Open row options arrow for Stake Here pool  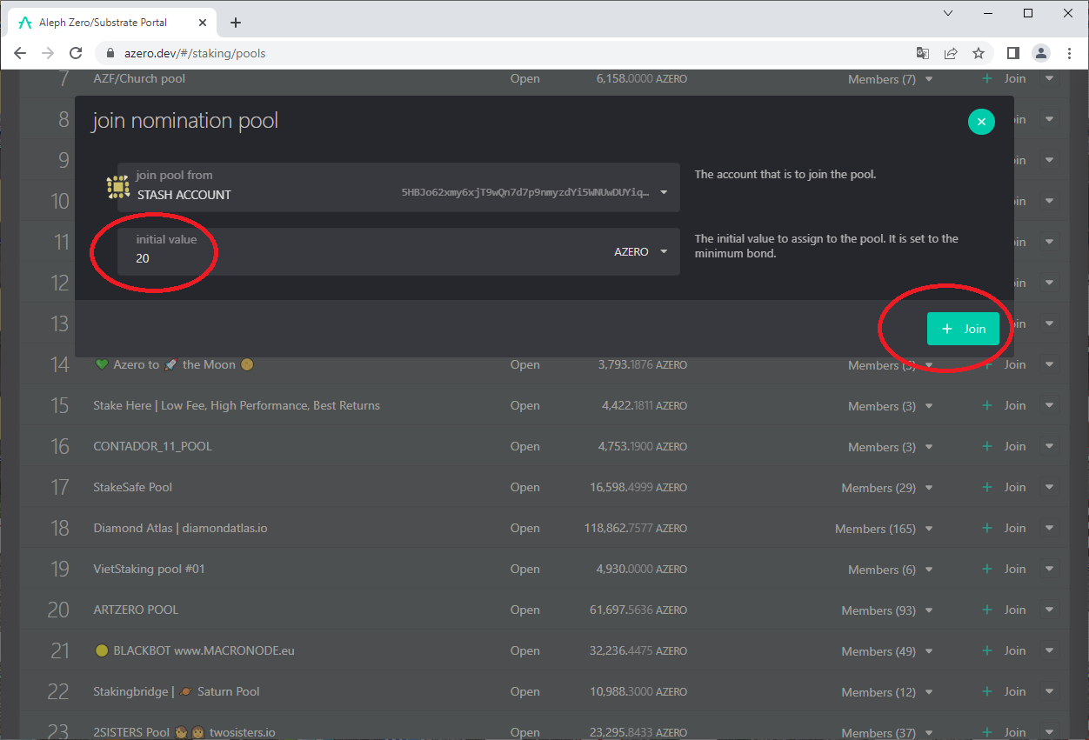(x=1050, y=405)
